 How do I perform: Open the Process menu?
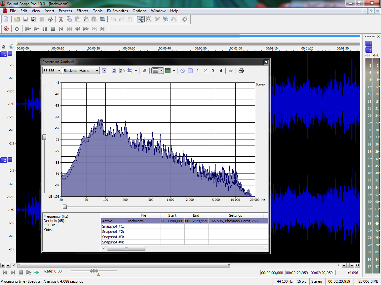click(x=65, y=11)
